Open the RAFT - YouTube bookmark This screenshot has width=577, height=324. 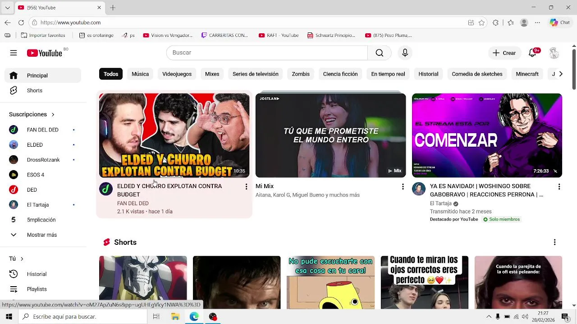tap(279, 35)
